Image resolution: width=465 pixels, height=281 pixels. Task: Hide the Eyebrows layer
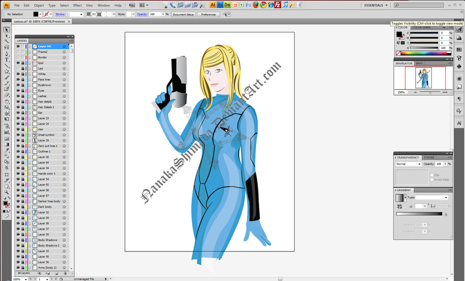(18, 85)
